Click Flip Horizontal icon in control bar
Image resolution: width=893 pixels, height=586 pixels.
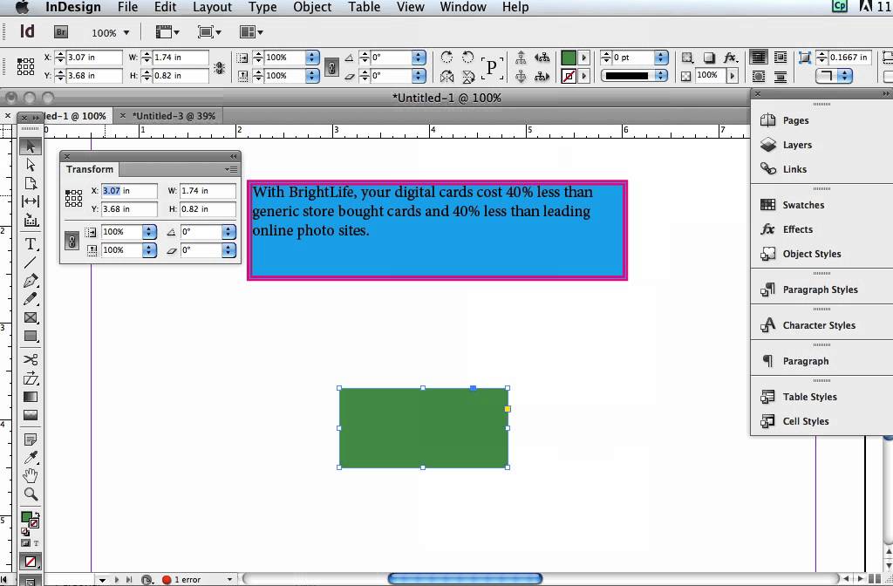pos(447,76)
